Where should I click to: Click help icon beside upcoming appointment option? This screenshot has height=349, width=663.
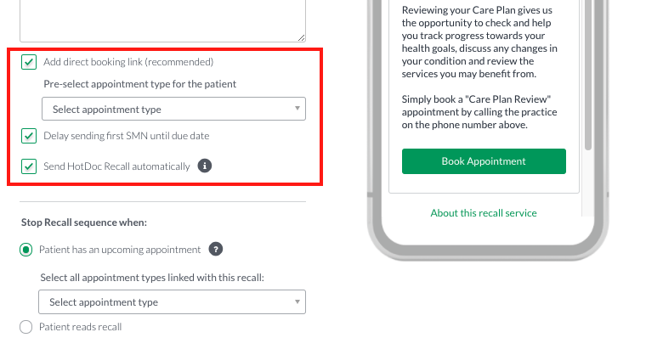pos(216,250)
